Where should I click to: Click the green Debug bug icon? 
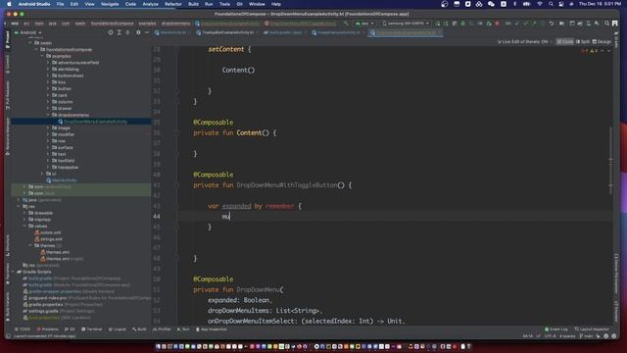point(462,24)
